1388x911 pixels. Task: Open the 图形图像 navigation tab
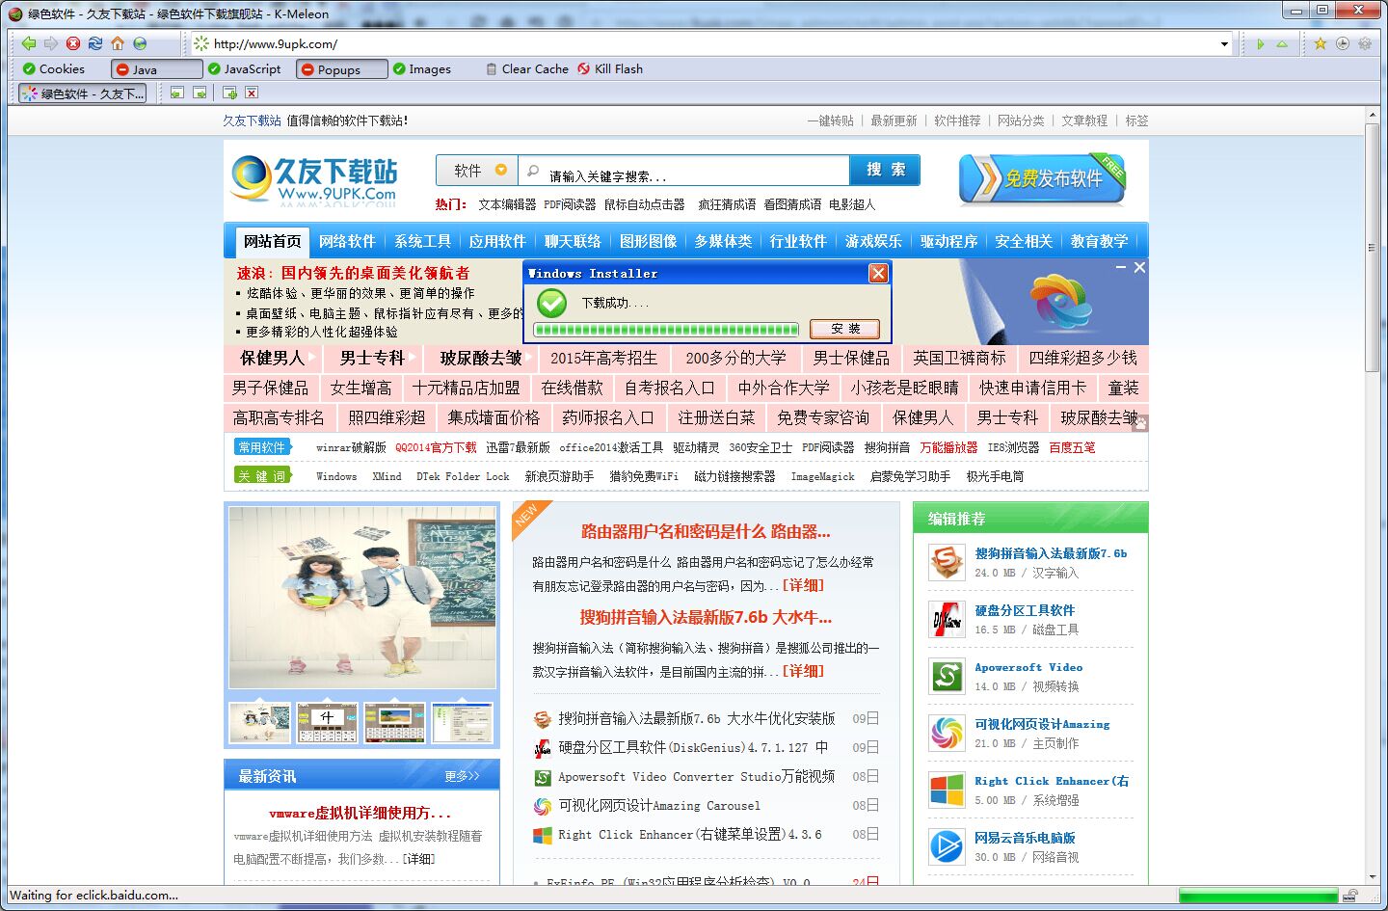[648, 241]
